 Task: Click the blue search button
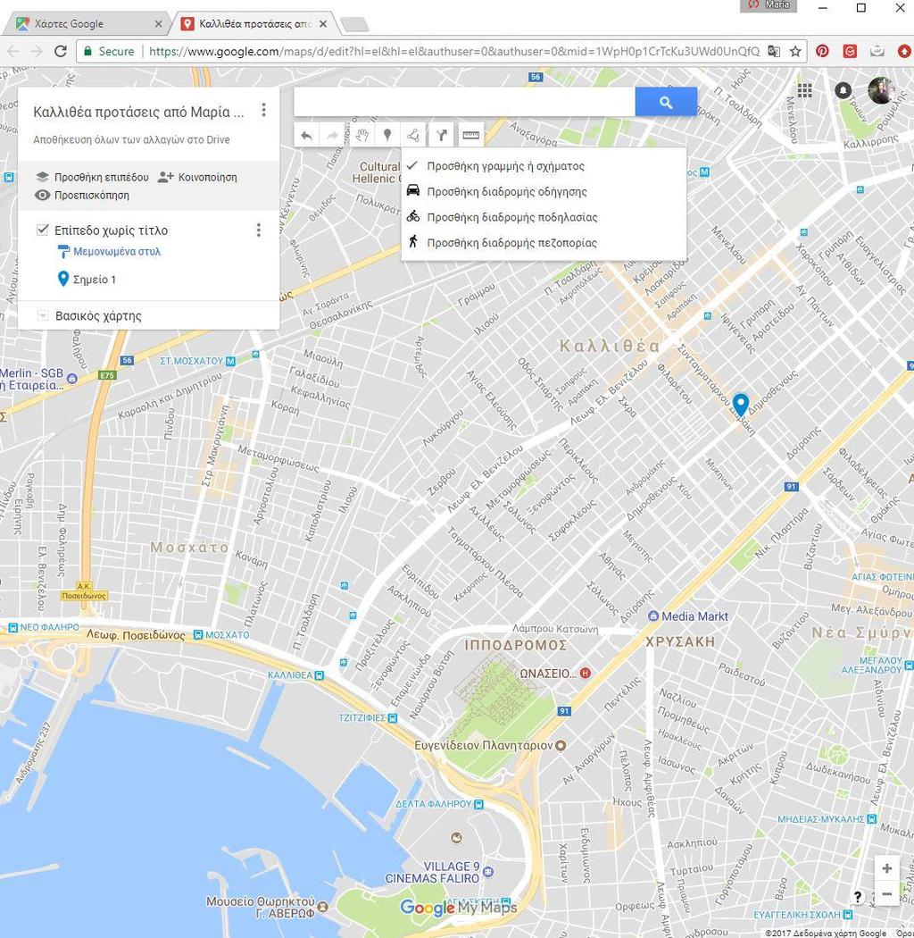pyautogui.click(x=666, y=103)
